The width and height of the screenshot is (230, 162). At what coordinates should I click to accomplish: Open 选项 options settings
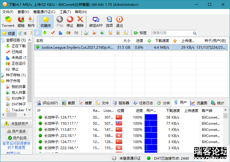109,22
